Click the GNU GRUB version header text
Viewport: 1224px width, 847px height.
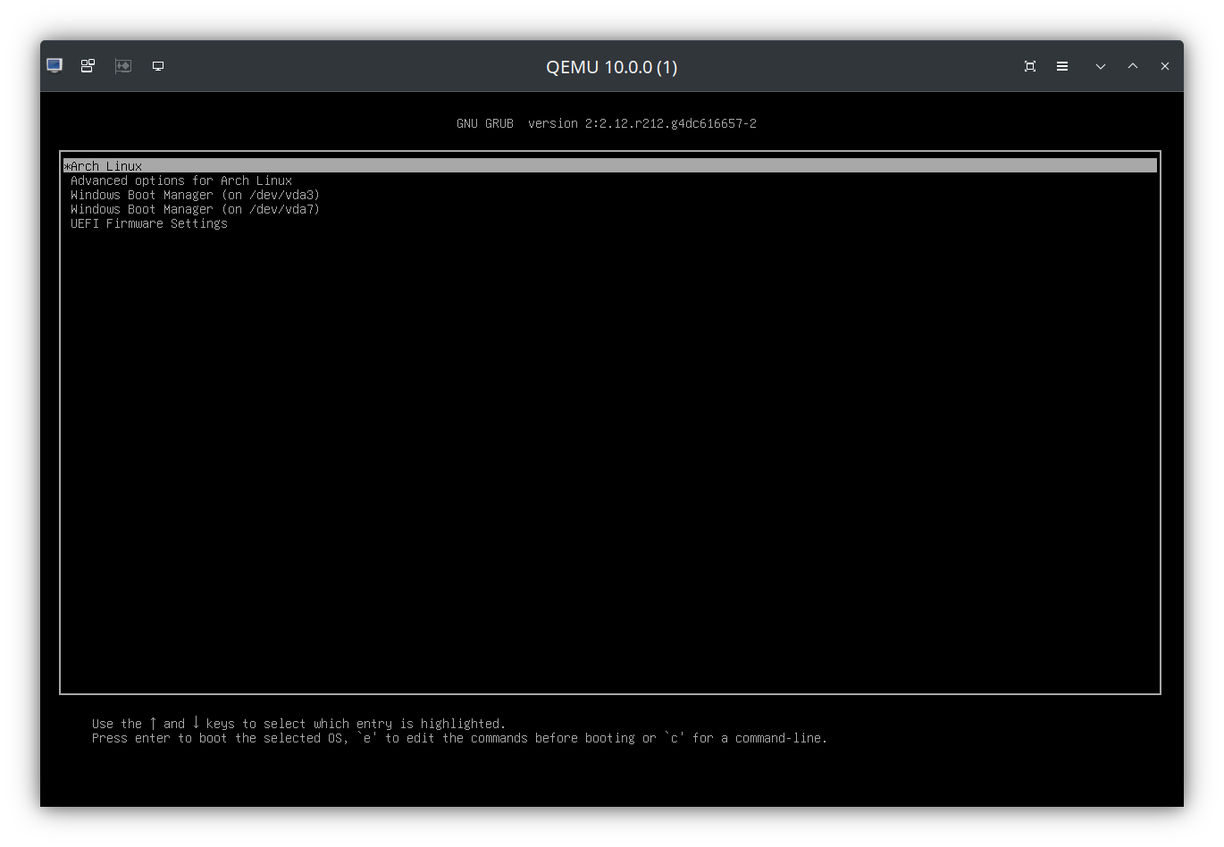607,123
